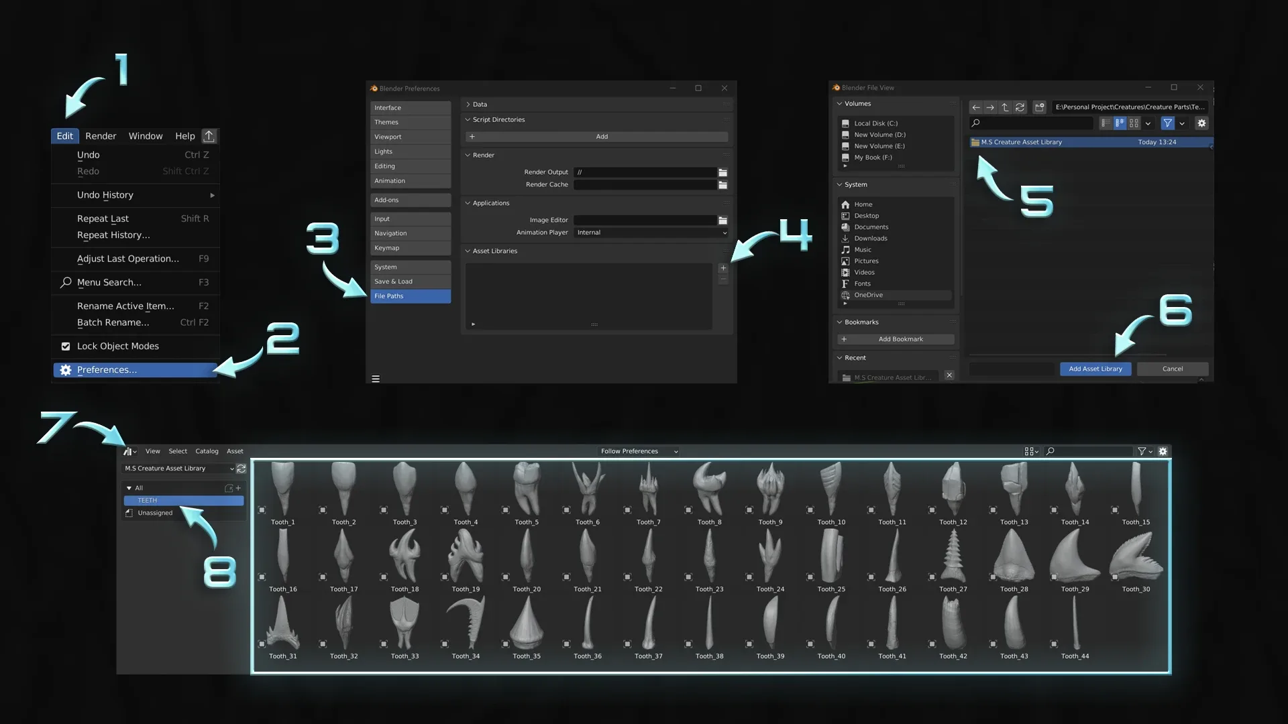Select the Add-ons tab in Preferences

pyautogui.click(x=410, y=199)
